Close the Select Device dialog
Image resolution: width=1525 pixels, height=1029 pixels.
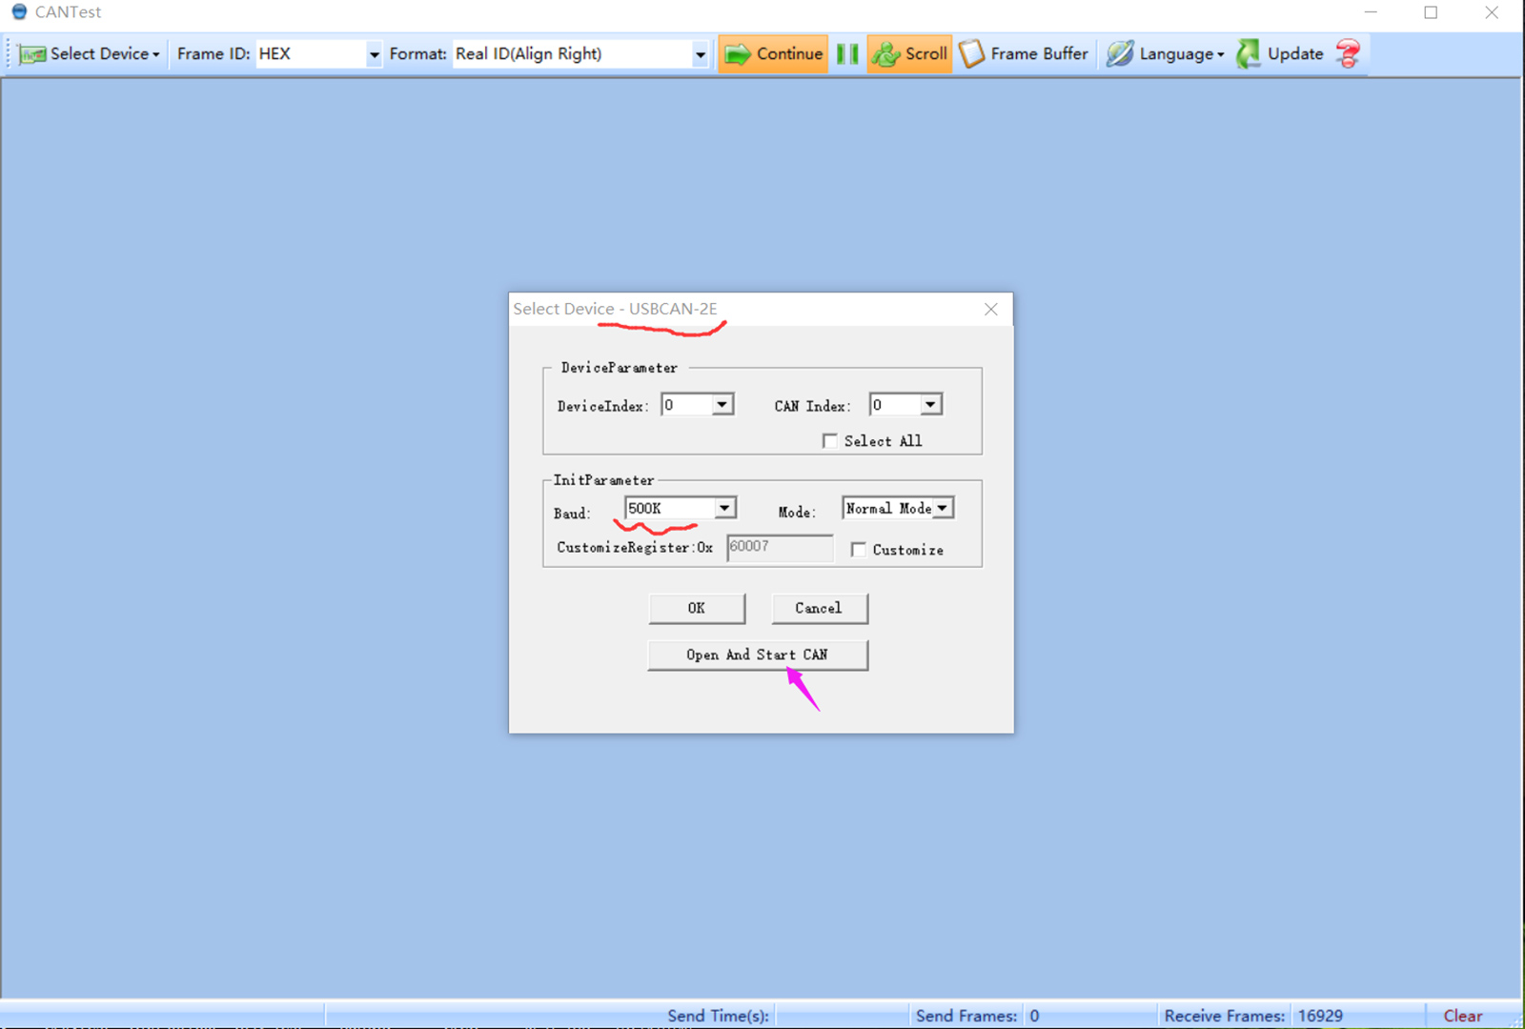click(x=991, y=310)
